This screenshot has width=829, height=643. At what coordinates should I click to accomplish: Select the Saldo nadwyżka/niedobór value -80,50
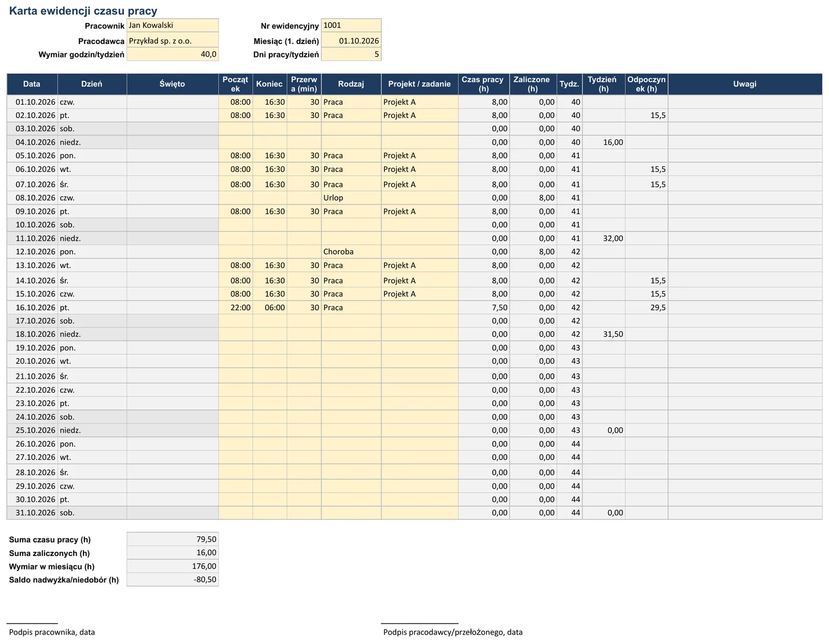click(x=173, y=580)
